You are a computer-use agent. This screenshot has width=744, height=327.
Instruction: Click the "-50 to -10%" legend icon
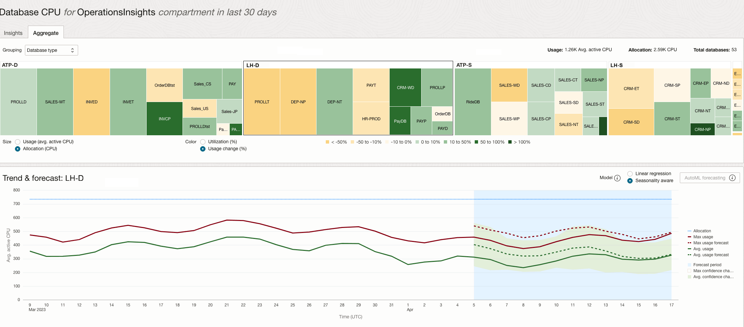(353, 142)
